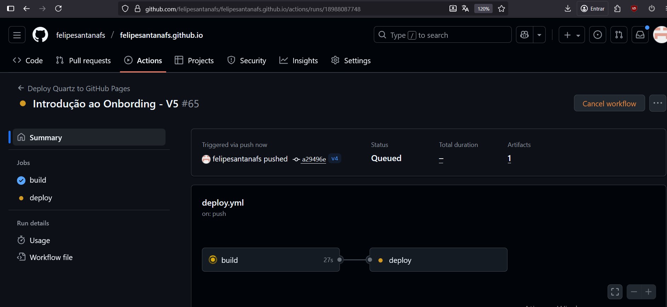Click the browser translate page icon

[465, 9]
